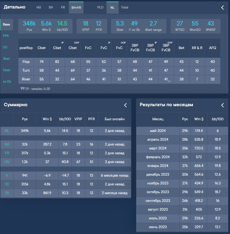Click the июнь 2023 month row
Viewport: 230px width, 234px height.
click(182, 227)
